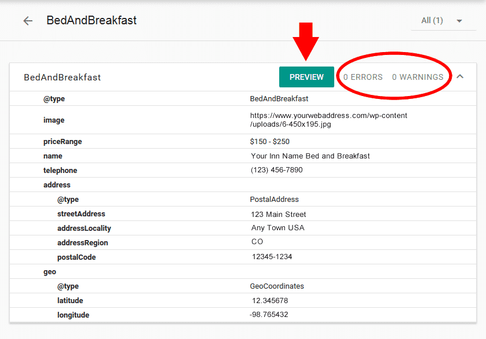Select the image property label
486x339 pixels.
pos(54,120)
